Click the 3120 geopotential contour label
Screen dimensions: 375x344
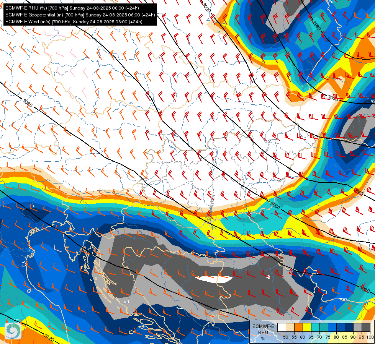click(49, 338)
